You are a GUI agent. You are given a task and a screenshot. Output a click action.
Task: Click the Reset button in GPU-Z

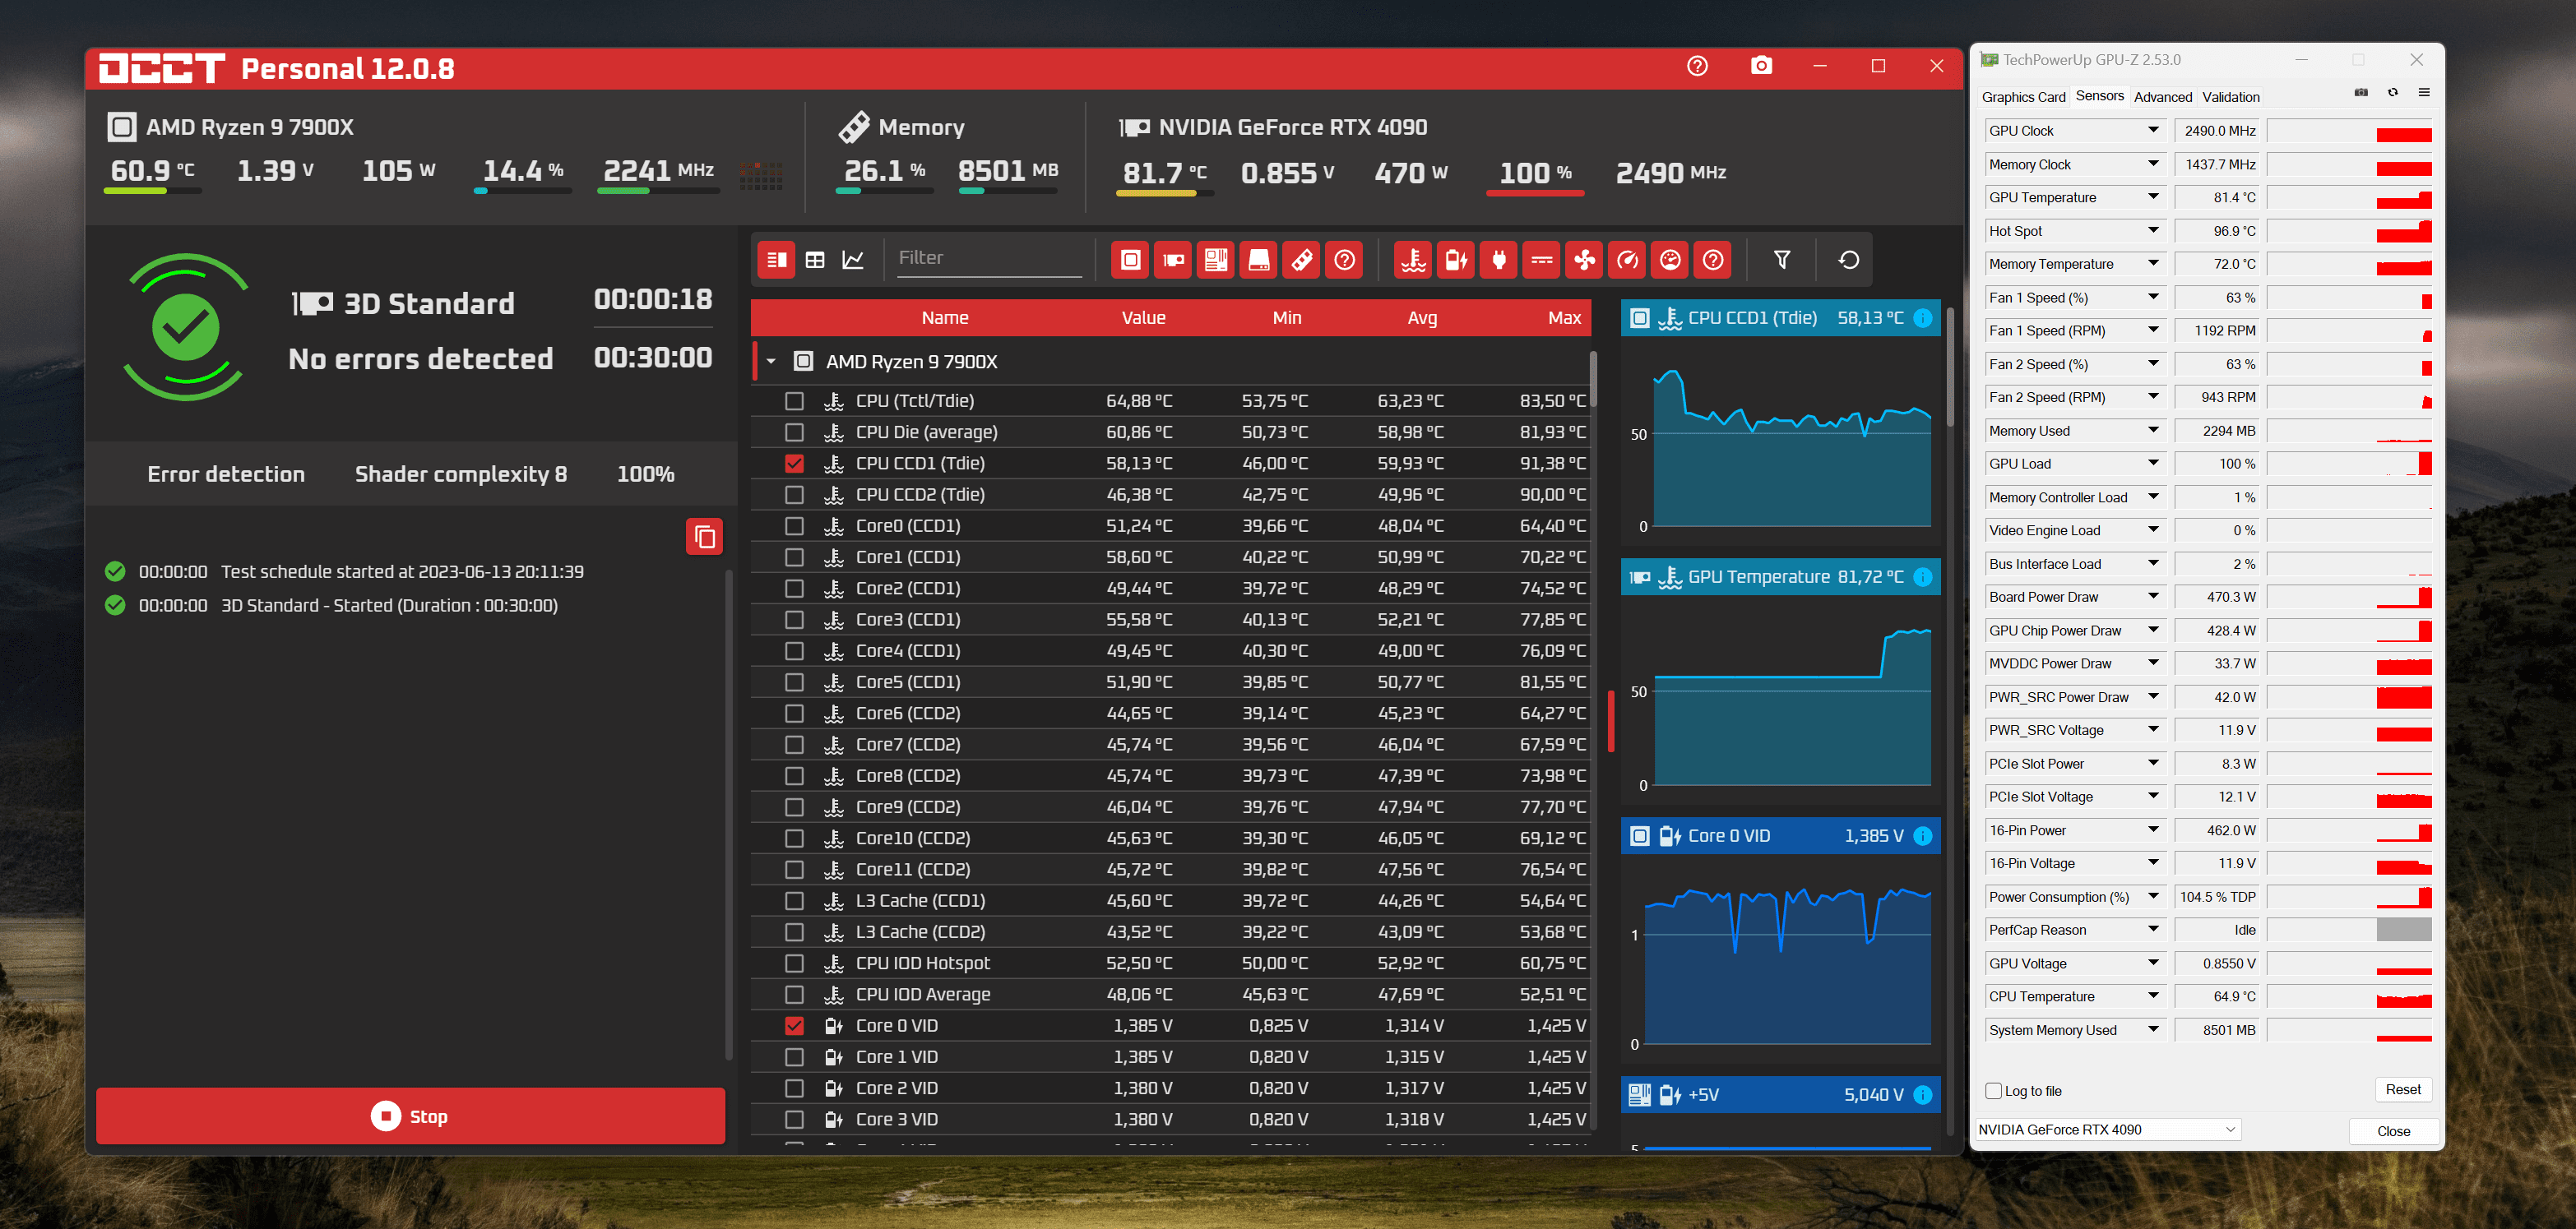[2402, 1089]
